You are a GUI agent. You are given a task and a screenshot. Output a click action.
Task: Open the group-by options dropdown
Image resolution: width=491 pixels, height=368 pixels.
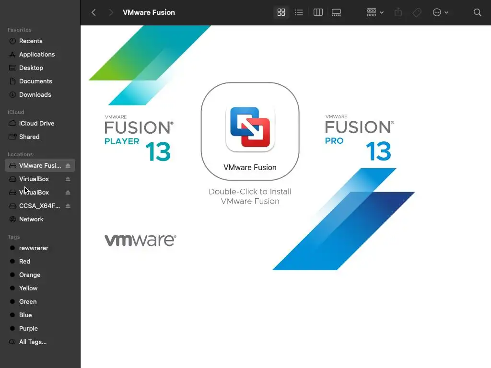375,12
